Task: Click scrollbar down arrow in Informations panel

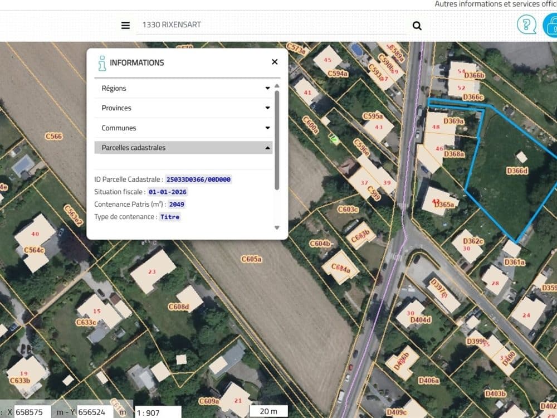Action: tap(277, 228)
